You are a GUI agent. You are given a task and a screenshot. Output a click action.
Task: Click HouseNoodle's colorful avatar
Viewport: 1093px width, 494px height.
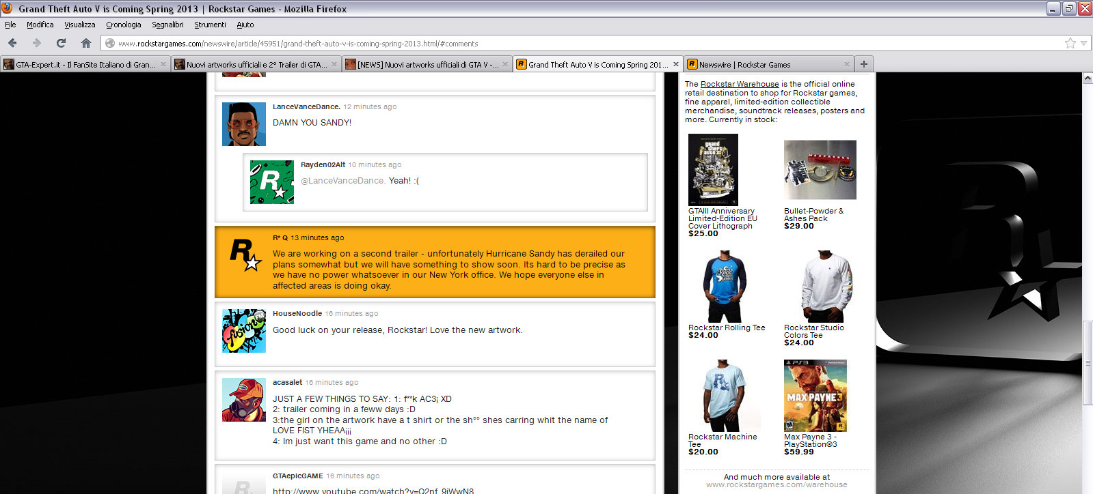coord(244,331)
